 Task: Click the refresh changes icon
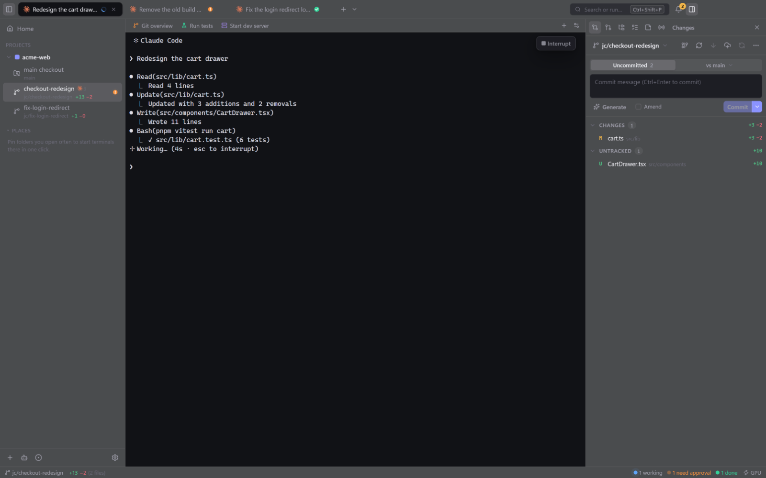(699, 45)
